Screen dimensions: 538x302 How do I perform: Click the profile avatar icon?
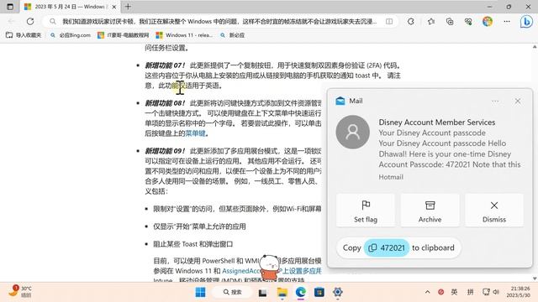click(x=488, y=22)
